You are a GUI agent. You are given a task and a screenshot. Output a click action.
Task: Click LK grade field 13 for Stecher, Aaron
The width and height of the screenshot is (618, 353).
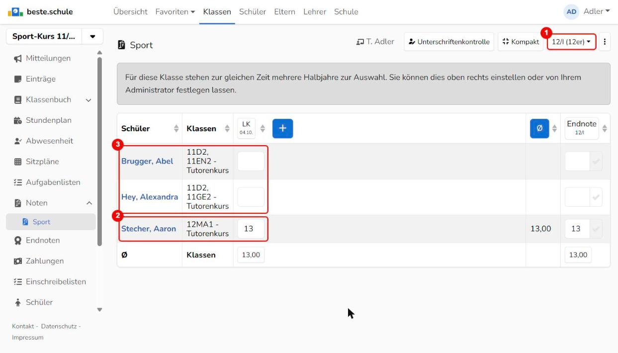click(x=251, y=229)
